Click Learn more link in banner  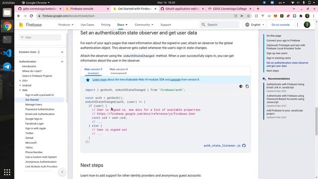[99, 80]
